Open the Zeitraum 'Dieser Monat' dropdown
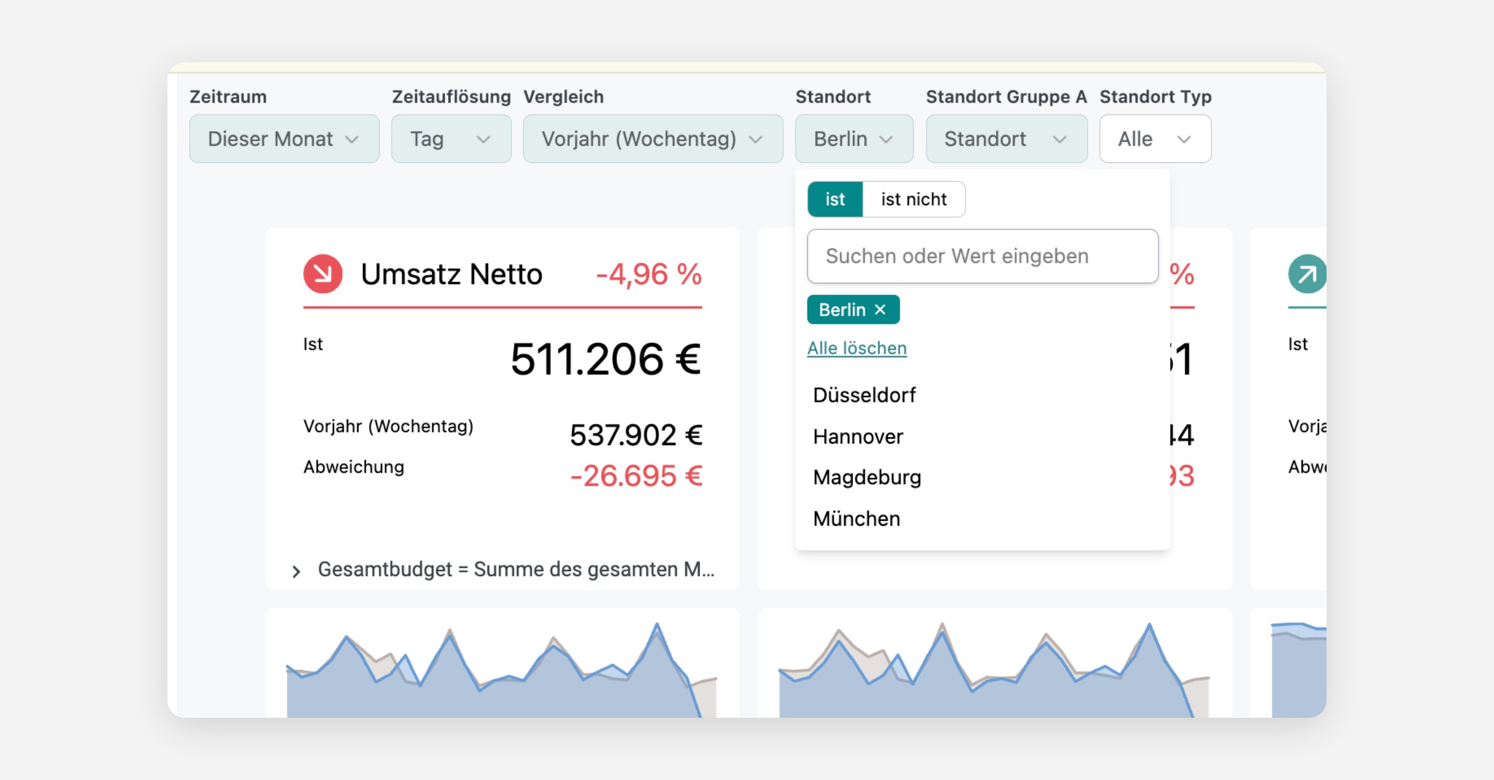 coord(284,139)
